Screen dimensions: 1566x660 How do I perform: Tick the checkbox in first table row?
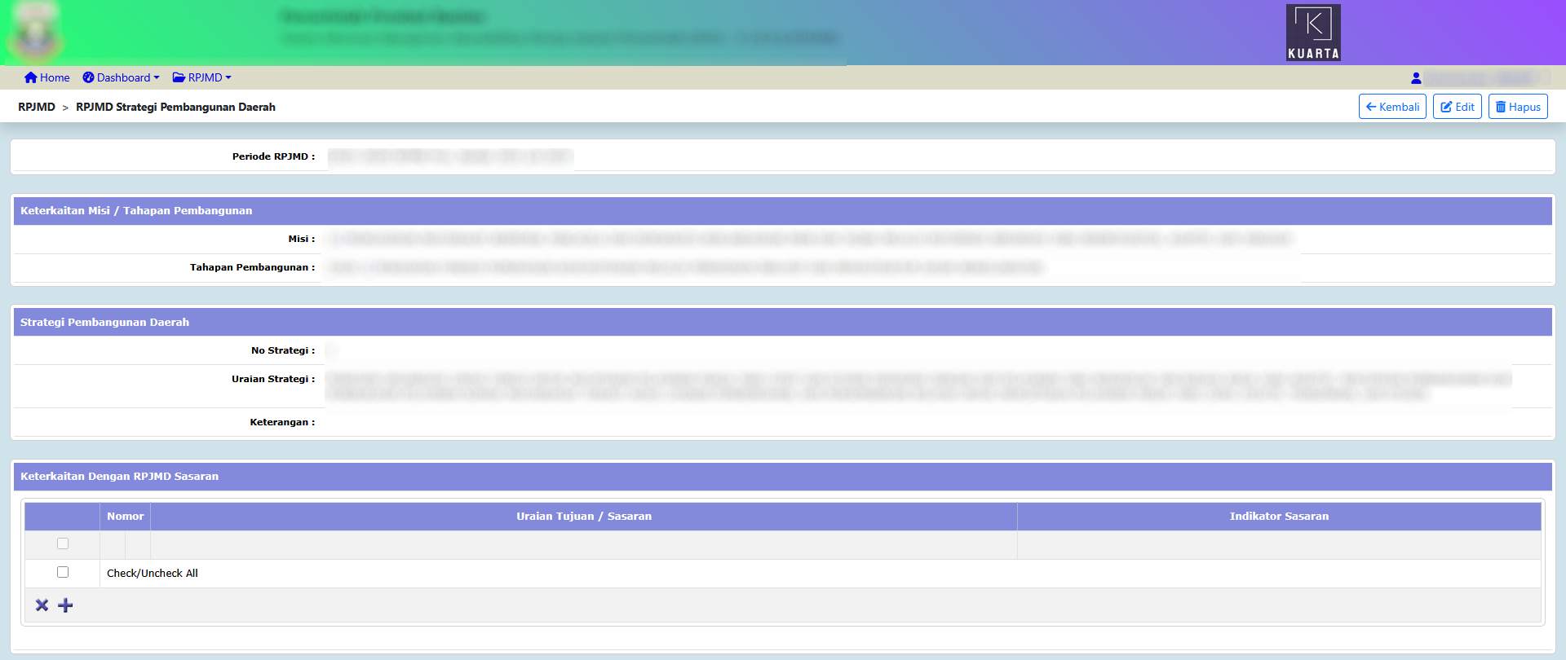(63, 544)
